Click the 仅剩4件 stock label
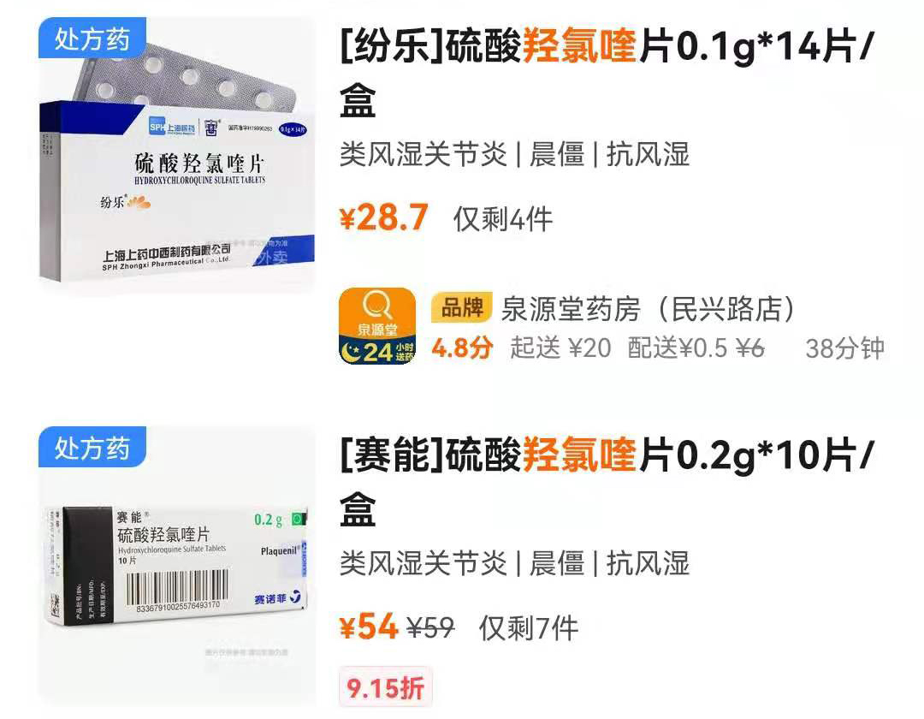Image resolution: width=924 pixels, height=719 pixels. (x=503, y=220)
